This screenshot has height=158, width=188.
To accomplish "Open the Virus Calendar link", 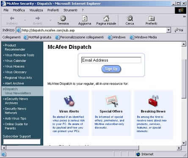I will tap(16, 61).
